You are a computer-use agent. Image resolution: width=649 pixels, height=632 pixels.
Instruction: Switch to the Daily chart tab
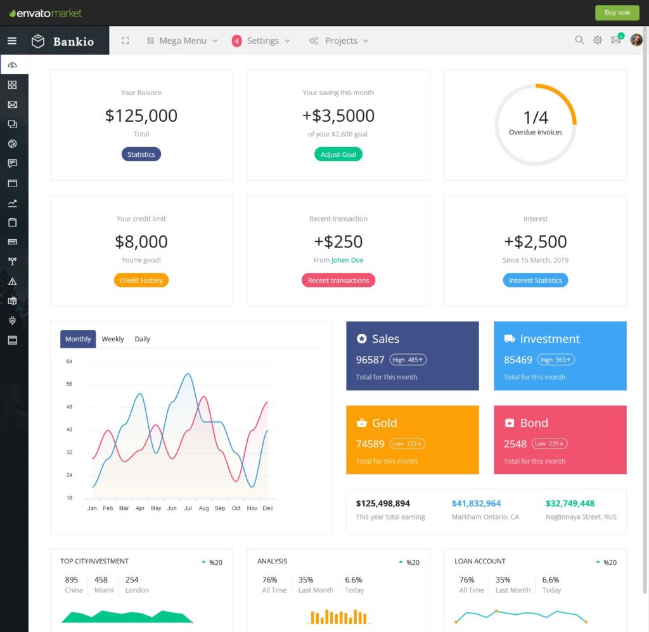coord(142,339)
